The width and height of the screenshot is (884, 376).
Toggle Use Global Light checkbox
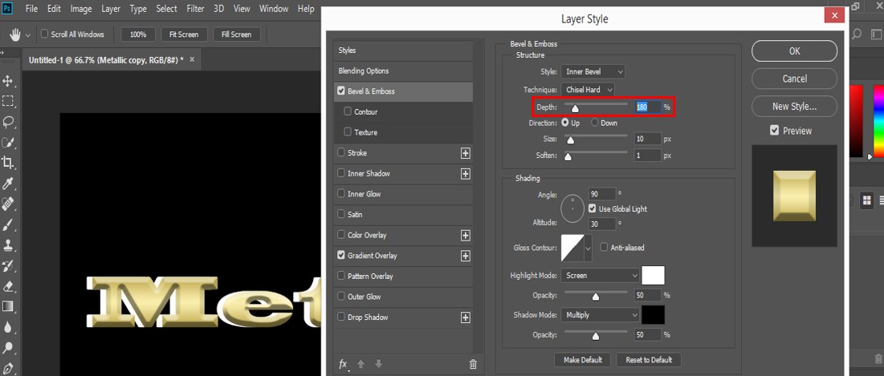(592, 208)
